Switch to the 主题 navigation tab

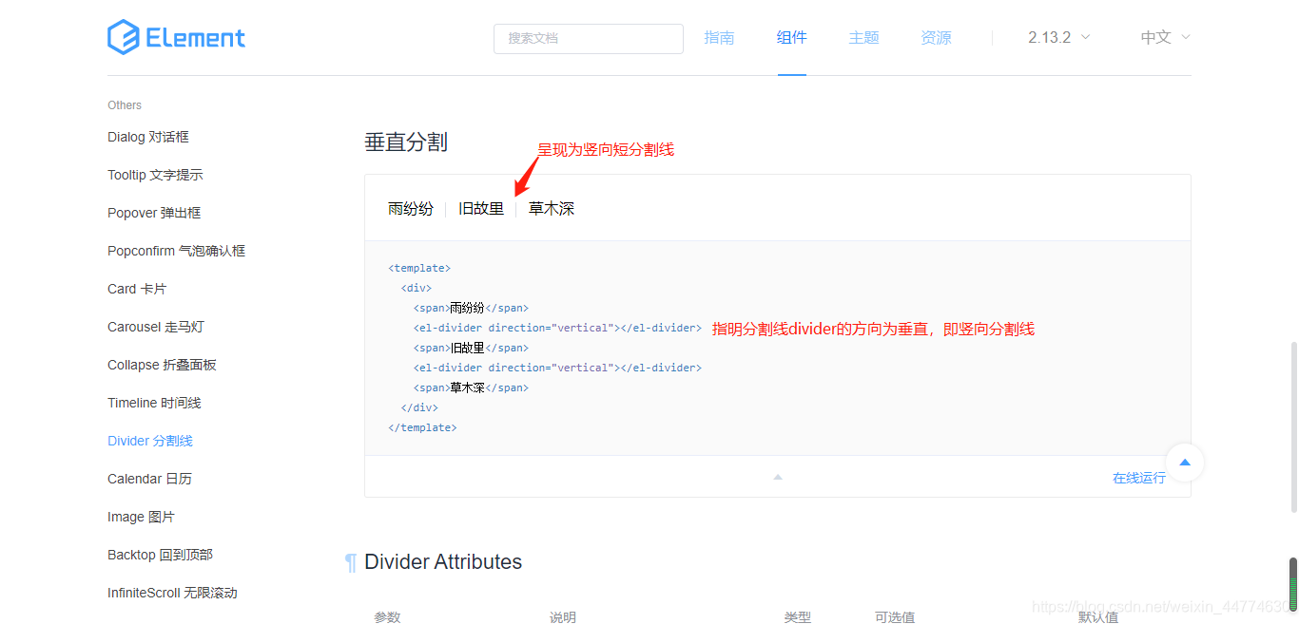point(863,37)
